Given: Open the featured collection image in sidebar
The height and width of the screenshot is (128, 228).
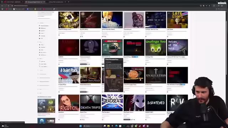Looking at the screenshot, I should pyautogui.click(x=46, y=106).
